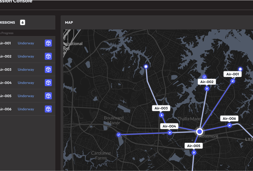Image resolution: width=253 pixels, height=171 pixels.
Task: Select the checkmark waypoint above Air-002 label
Action: click(204, 77)
